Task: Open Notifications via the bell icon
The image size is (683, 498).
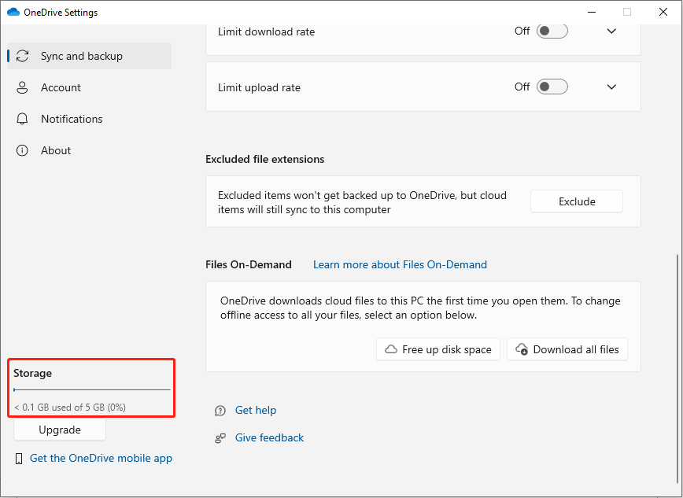Action: tap(23, 119)
